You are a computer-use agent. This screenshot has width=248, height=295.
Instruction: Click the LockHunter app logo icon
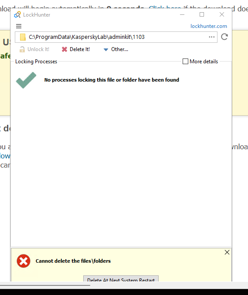pyautogui.click(x=17, y=15)
